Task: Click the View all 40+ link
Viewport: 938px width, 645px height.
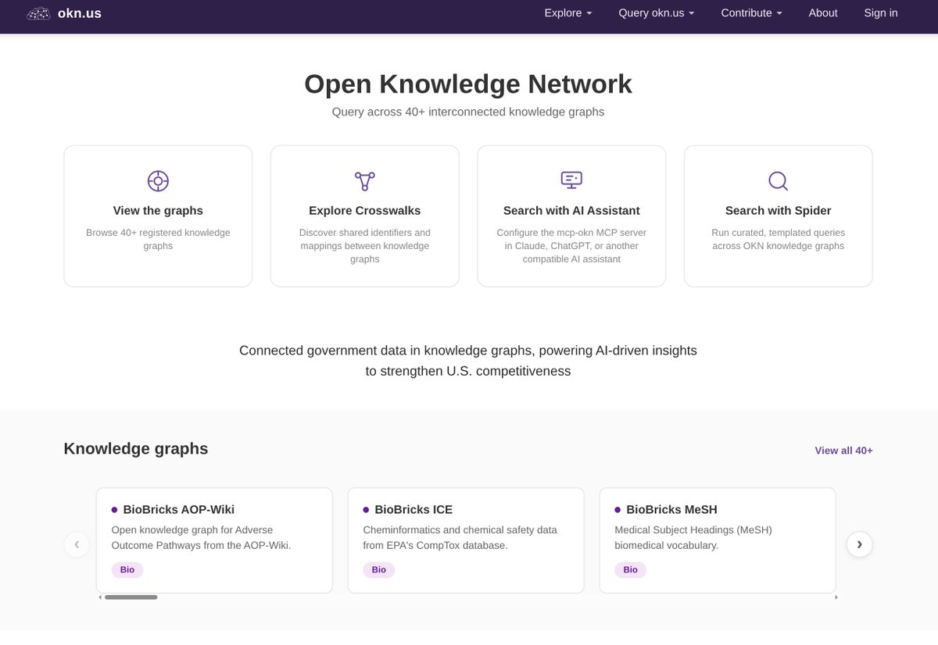Action: tap(843, 451)
